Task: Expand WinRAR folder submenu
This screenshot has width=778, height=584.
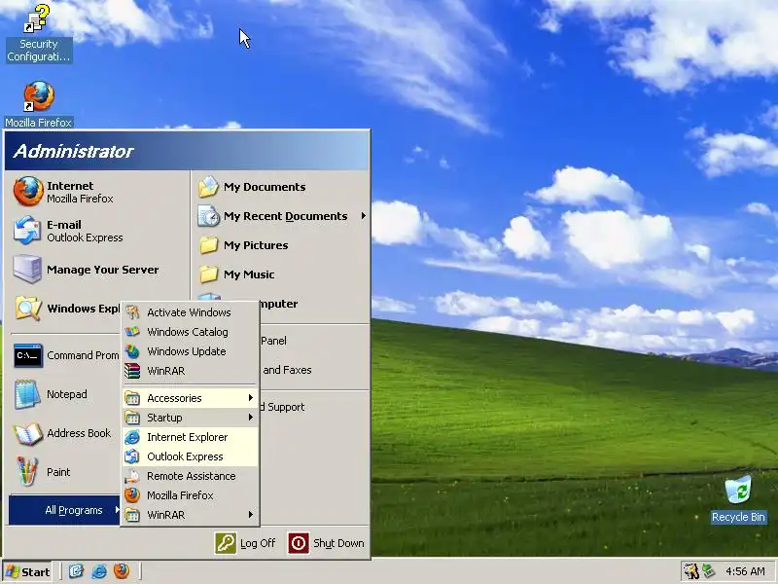Action: (190, 515)
